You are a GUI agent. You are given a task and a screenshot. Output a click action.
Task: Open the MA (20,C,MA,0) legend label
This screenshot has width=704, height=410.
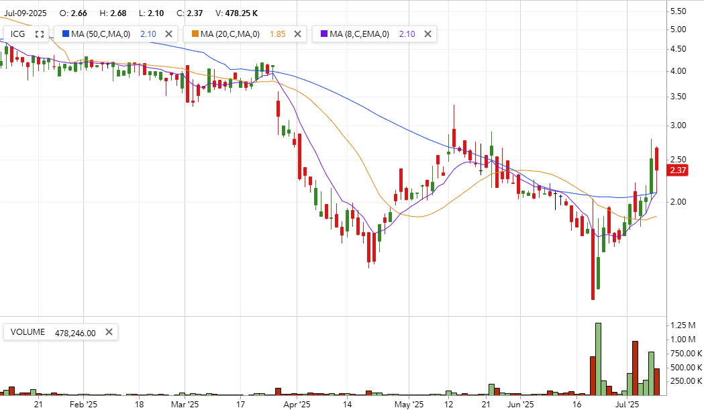[230, 34]
